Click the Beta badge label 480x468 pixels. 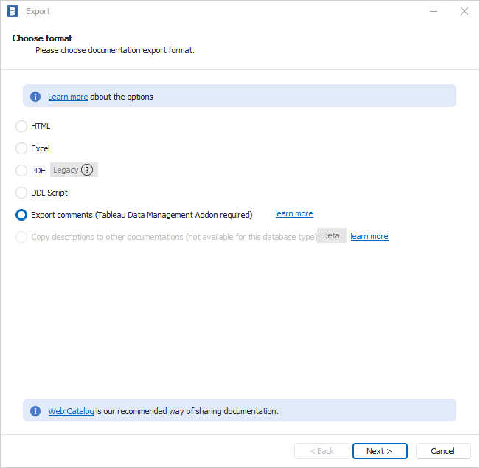pos(331,235)
